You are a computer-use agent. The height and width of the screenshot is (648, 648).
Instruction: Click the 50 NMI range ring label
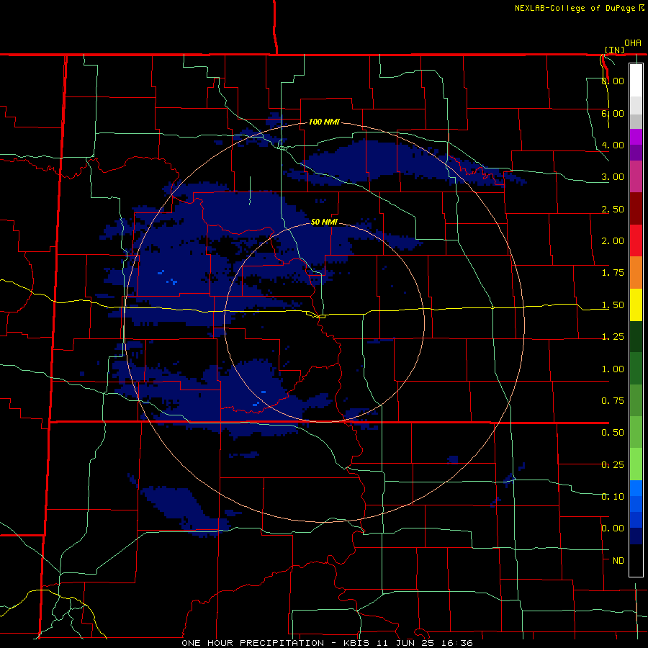(x=324, y=222)
